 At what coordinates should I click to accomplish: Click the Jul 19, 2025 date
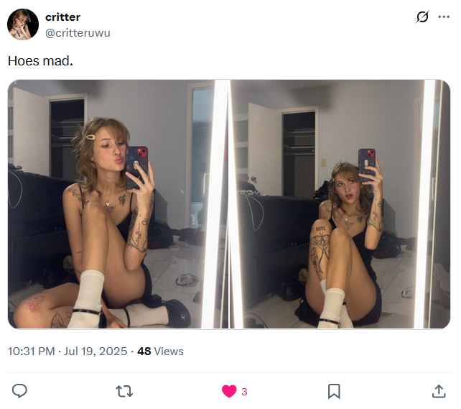[96, 351]
